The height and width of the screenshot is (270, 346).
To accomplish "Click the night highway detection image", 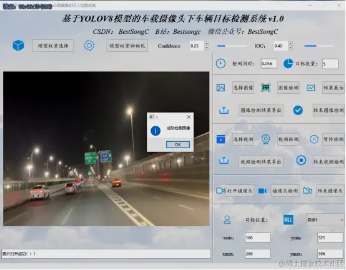I will (x=106, y=149).
